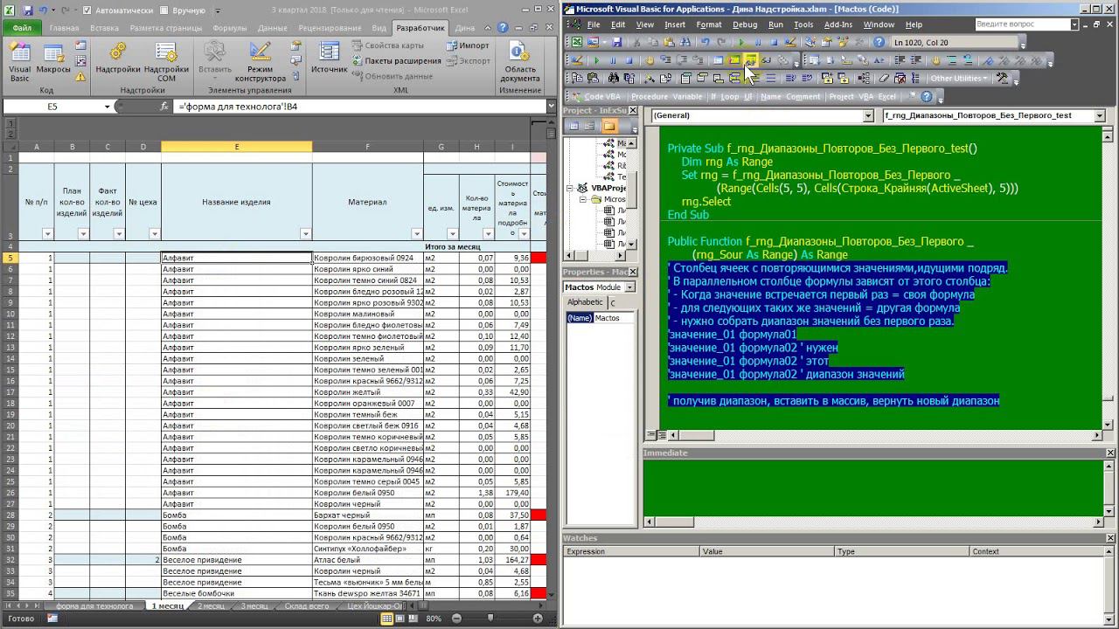Viewport: 1119px width, 629px height.
Task: Open Область документа panel
Action: [x=520, y=61]
